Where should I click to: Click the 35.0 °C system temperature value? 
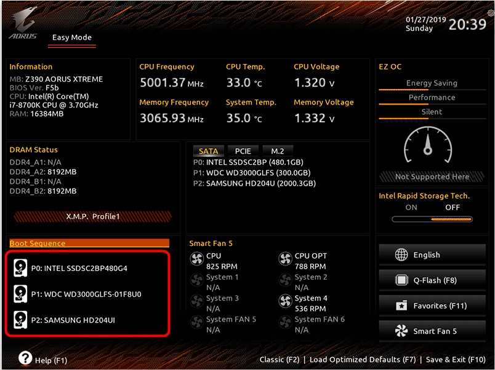tap(244, 118)
